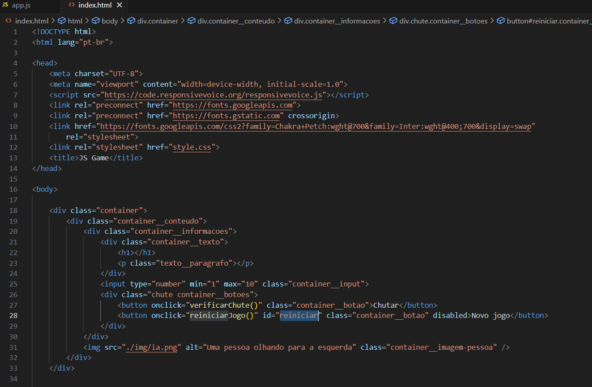The width and height of the screenshot is (592, 387).
Task: Click line number 1 in the gutter
Action: (x=16, y=31)
